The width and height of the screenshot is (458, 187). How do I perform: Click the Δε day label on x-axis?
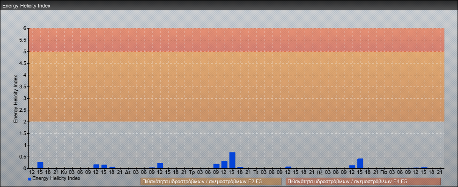(128, 173)
